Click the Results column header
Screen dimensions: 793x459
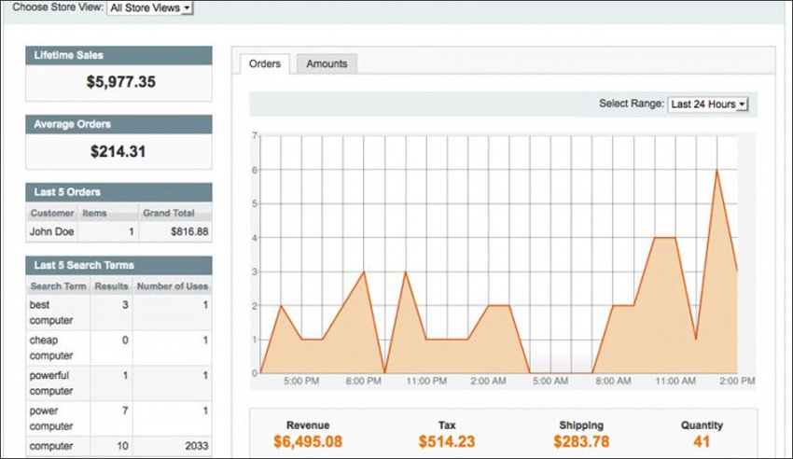pyautogui.click(x=111, y=286)
